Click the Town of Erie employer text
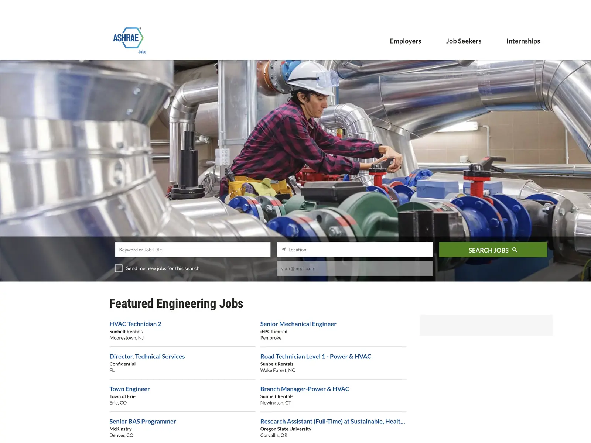Image resolution: width=591 pixels, height=443 pixels. point(122,396)
